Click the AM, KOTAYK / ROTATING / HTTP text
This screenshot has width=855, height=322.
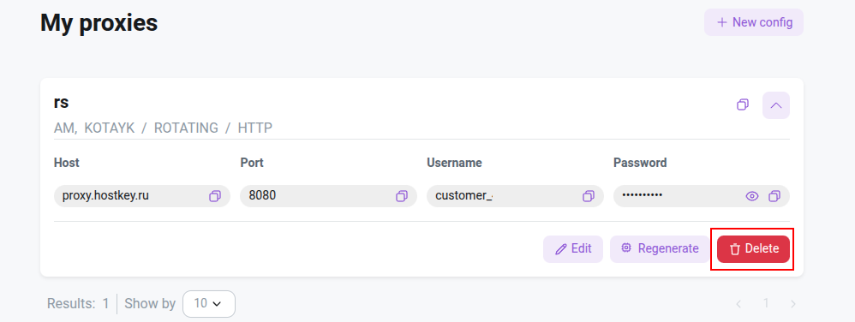(163, 128)
